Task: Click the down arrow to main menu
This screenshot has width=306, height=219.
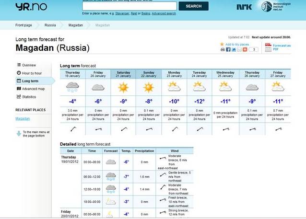Action: pyautogui.click(x=19, y=134)
